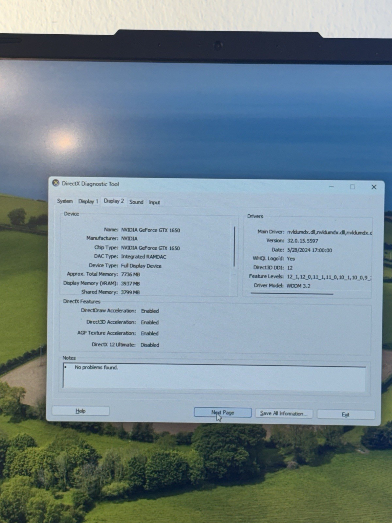Maximize the DirectX Diagnostic Tool window
This screenshot has height=523, width=392.
(352, 187)
